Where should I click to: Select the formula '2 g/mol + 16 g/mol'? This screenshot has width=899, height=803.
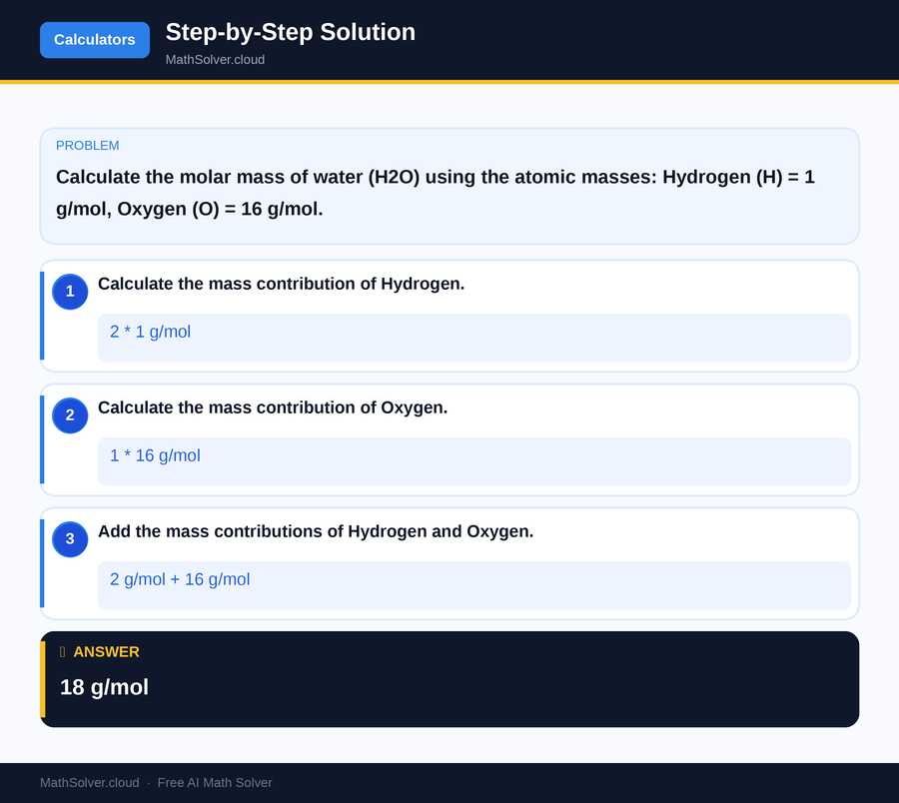click(x=179, y=579)
